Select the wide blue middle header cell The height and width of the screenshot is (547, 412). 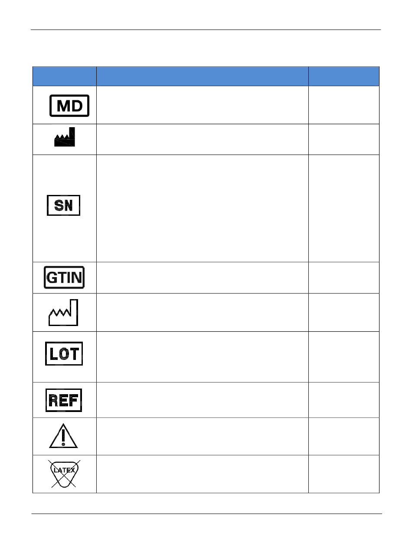[202, 76]
